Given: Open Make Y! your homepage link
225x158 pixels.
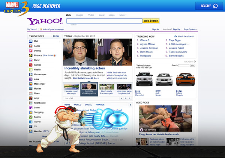Looking at the screenshot, I should [x=52, y=29].
